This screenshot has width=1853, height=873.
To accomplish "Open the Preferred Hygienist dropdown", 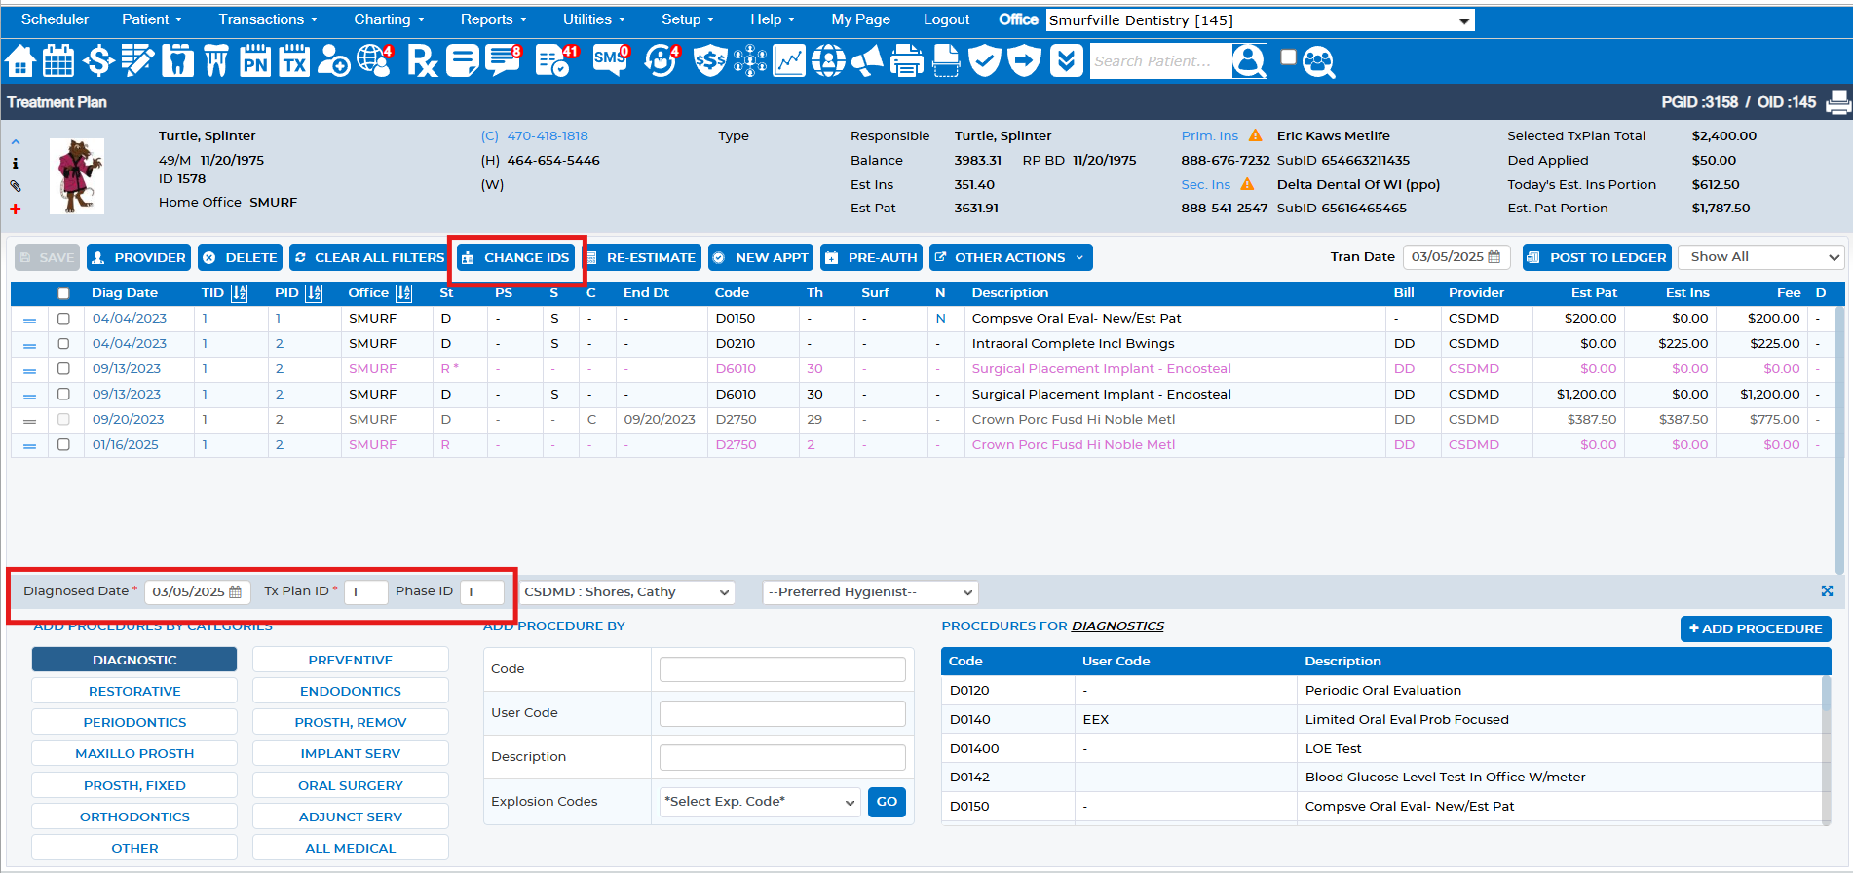I will point(870,592).
